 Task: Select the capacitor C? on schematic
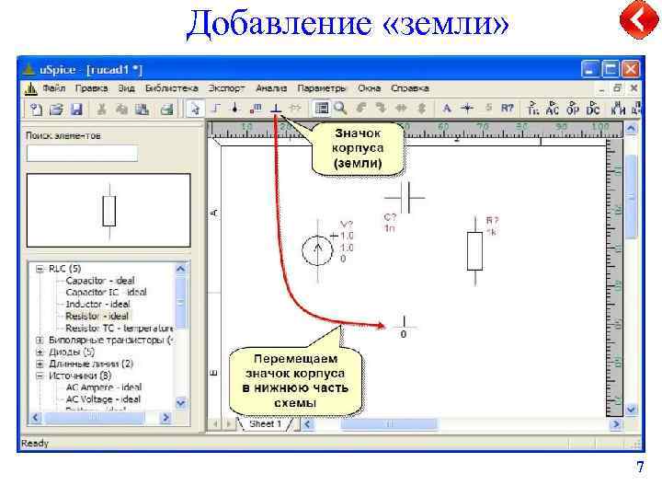coord(405,197)
